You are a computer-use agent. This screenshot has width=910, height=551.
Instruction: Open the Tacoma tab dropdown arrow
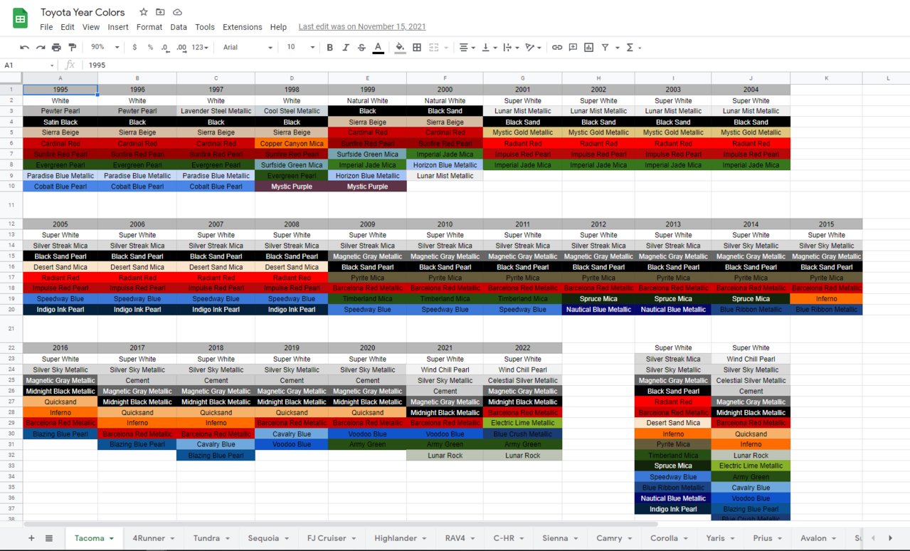point(112,539)
